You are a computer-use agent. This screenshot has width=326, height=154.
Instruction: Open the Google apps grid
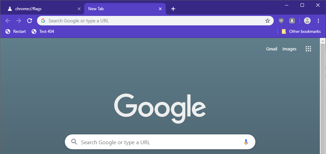click(308, 49)
